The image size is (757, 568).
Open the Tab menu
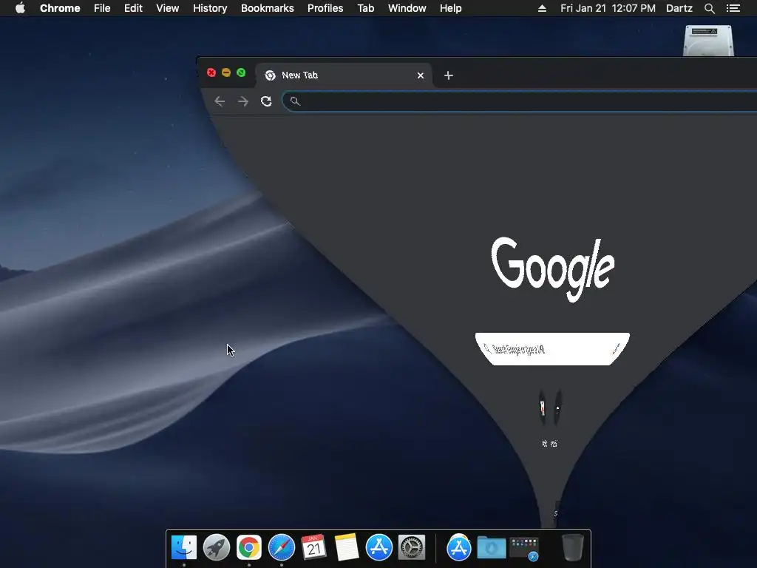click(x=365, y=8)
